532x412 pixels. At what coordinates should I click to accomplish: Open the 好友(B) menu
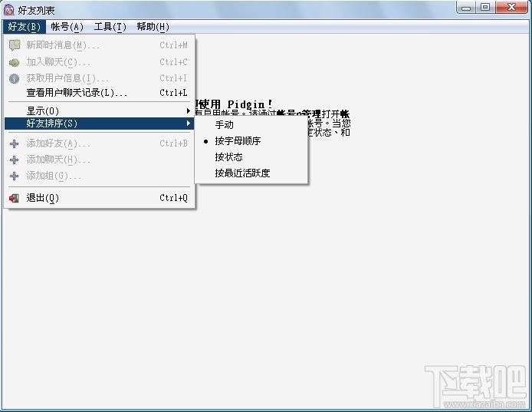tap(24, 27)
